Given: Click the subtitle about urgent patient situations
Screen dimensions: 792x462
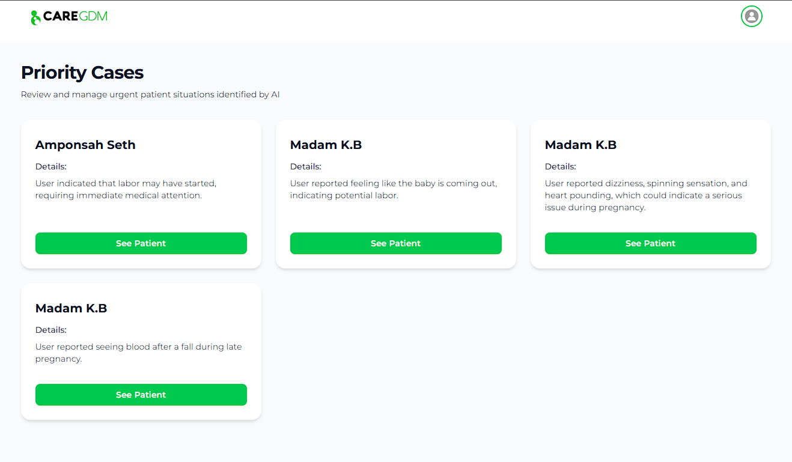Looking at the screenshot, I should pyautogui.click(x=150, y=94).
